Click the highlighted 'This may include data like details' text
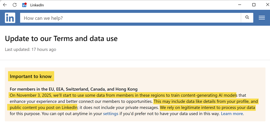Image resolution: width=270 pixels, height=124 pixels. pos(205,101)
